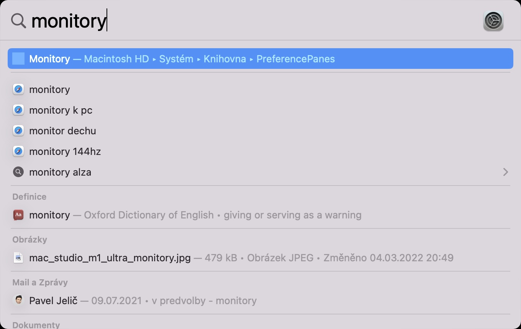Click Pavel Jelič's avatar icon
Image resolution: width=521 pixels, height=329 pixels.
click(18, 301)
